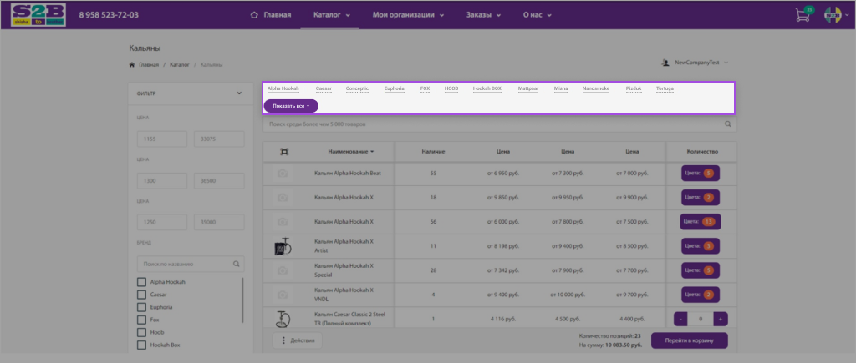The width and height of the screenshot is (856, 363).
Task: Select Misha brand tab
Action: [561, 88]
